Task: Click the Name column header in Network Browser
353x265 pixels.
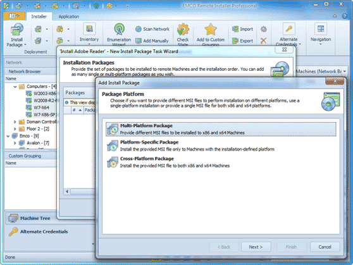Action: click(x=31, y=78)
